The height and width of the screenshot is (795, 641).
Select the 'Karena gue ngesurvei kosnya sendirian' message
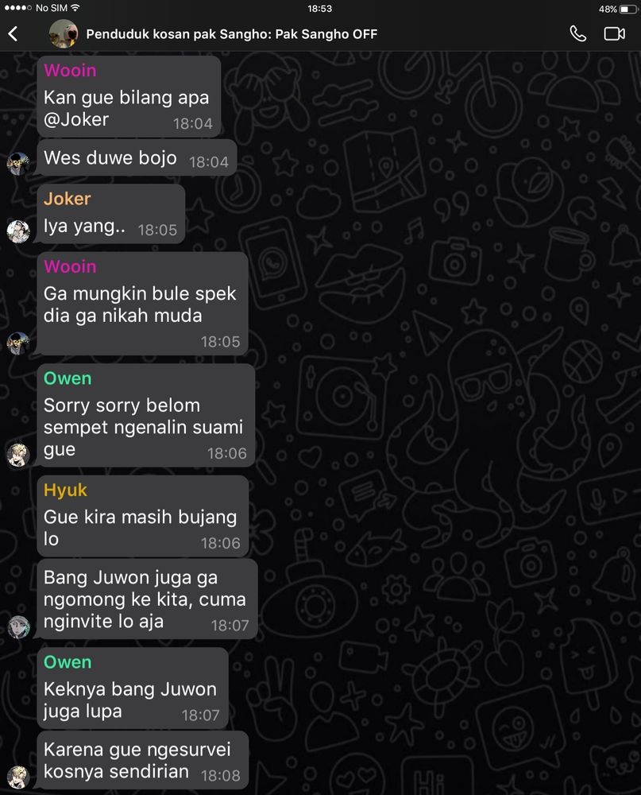coord(143,760)
